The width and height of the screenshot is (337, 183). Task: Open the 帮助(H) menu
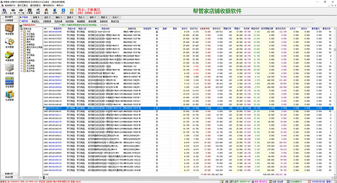click(x=60, y=5)
